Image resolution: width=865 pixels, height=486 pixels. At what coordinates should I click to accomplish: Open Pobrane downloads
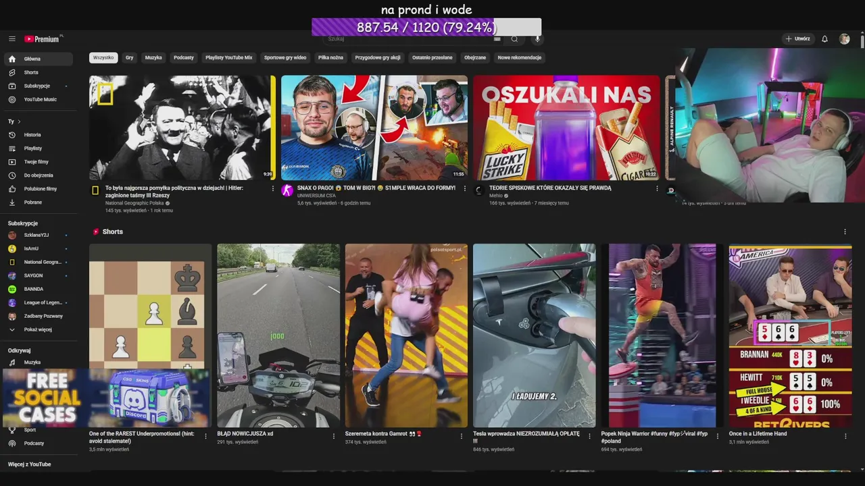[38, 202]
